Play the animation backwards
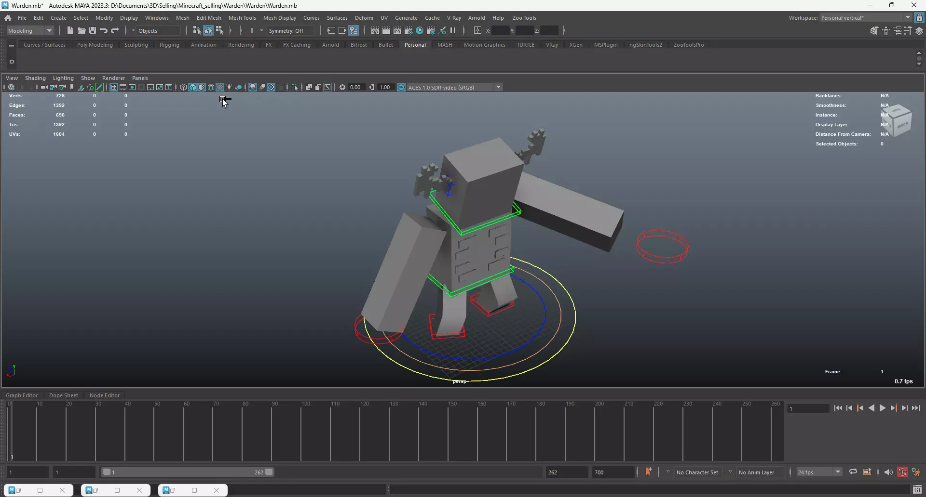926x497 pixels. click(x=871, y=408)
